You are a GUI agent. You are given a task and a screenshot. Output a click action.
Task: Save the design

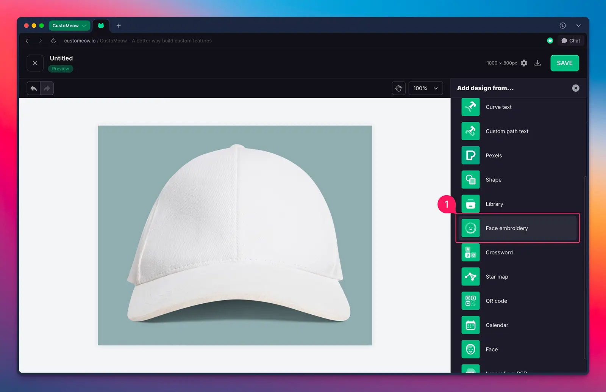[x=565, y=63]
